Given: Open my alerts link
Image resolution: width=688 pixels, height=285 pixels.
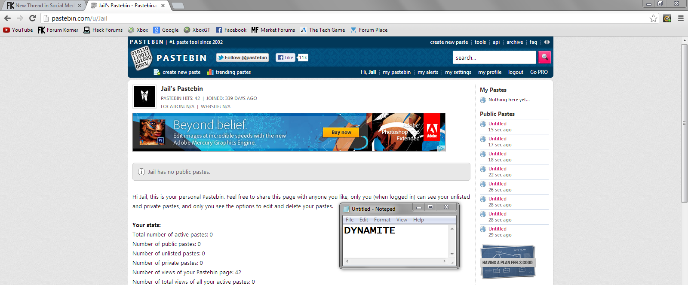Looking at the screenshot, I should 428,72.
